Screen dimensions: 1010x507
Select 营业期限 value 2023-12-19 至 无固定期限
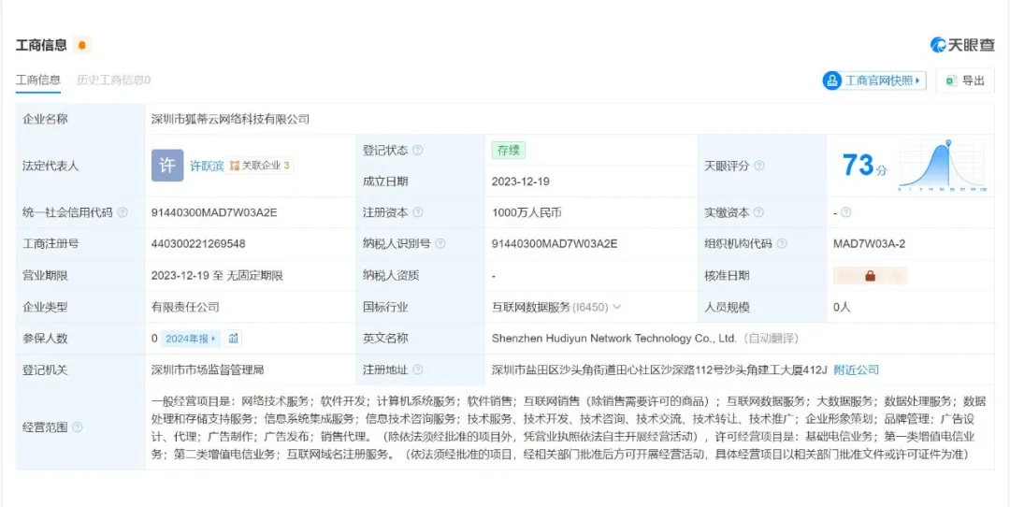pos(217,276)
